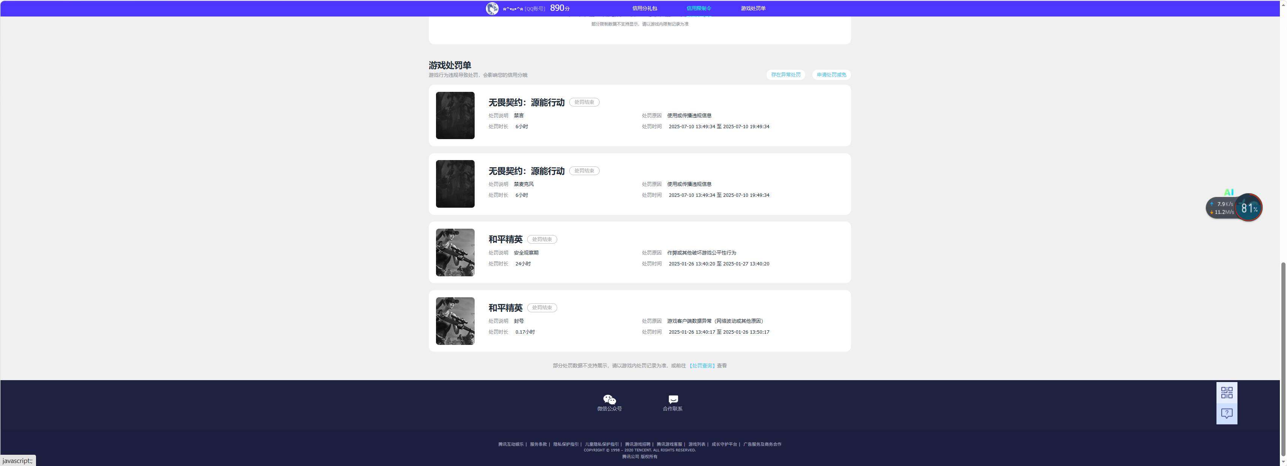The width and height of the screenshot is (1287, 466).
Task: Open the 隐私保护指引 footer link
Action: click(565, 444)
